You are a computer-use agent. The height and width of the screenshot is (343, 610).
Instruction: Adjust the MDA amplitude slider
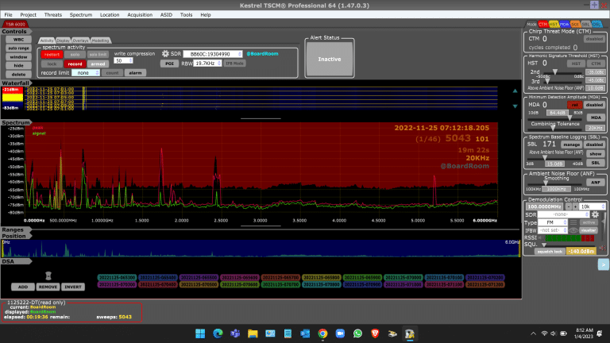point(570,117)
